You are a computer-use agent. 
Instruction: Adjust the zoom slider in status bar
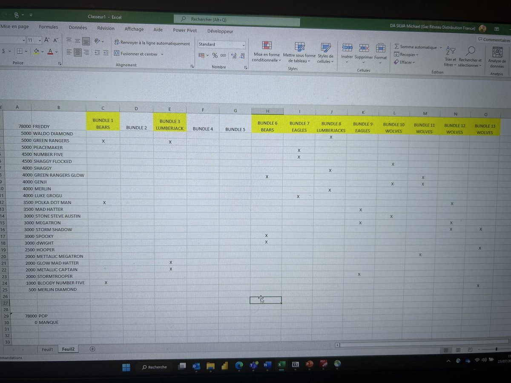click(x=497, y=349)
